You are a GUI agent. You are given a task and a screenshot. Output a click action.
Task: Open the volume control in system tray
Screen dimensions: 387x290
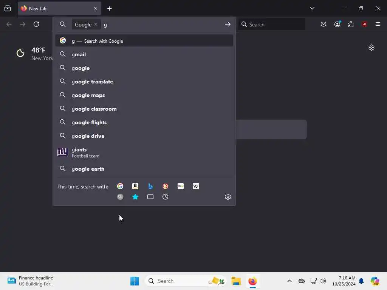[323, 281]
